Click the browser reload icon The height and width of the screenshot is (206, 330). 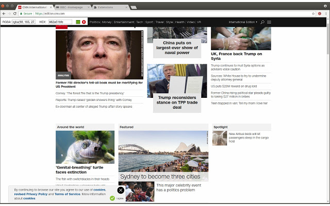point(15,13)
